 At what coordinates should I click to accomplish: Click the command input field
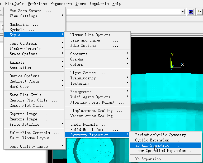pos(123,12)
